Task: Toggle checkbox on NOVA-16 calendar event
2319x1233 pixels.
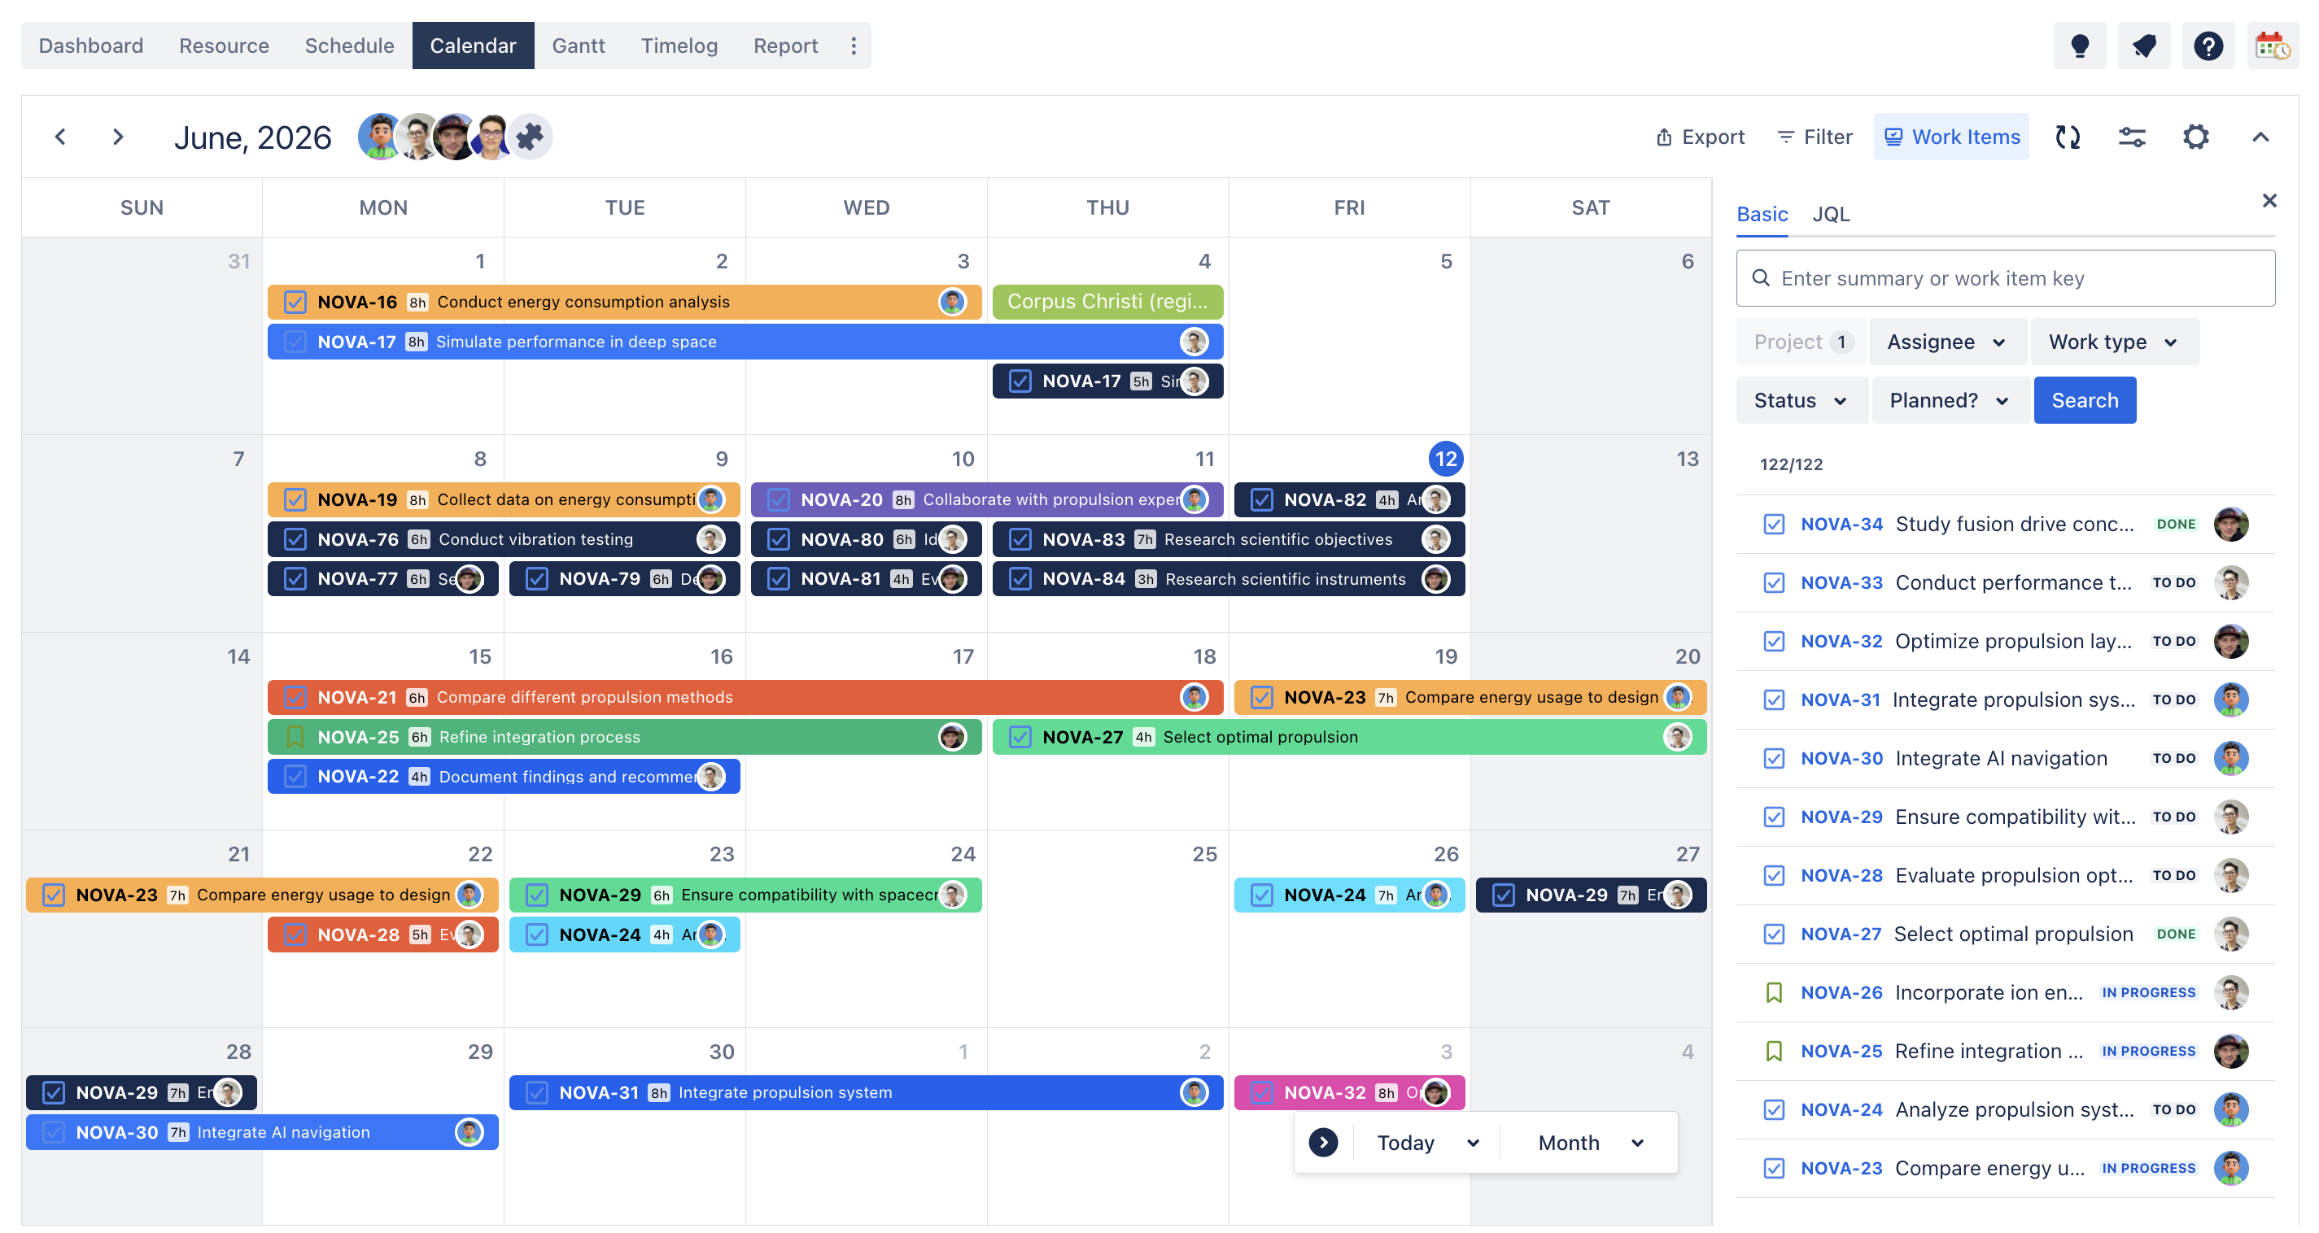Action: (295, 302)
